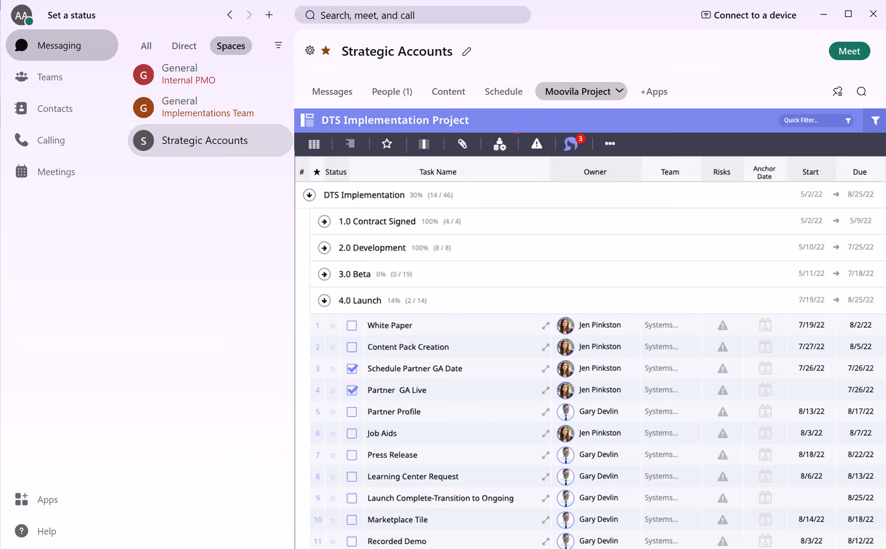Check the Marketplace Tile checkbox
Viewport: 886px width, 549px height.
(352, 520)
